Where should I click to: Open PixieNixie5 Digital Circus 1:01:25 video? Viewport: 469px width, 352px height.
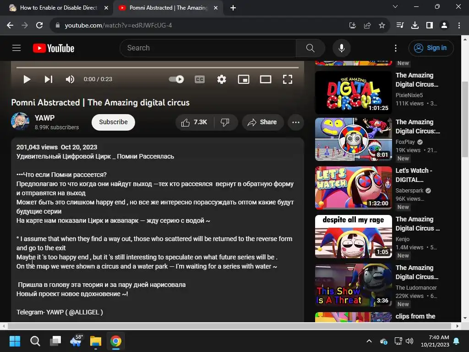354,93
